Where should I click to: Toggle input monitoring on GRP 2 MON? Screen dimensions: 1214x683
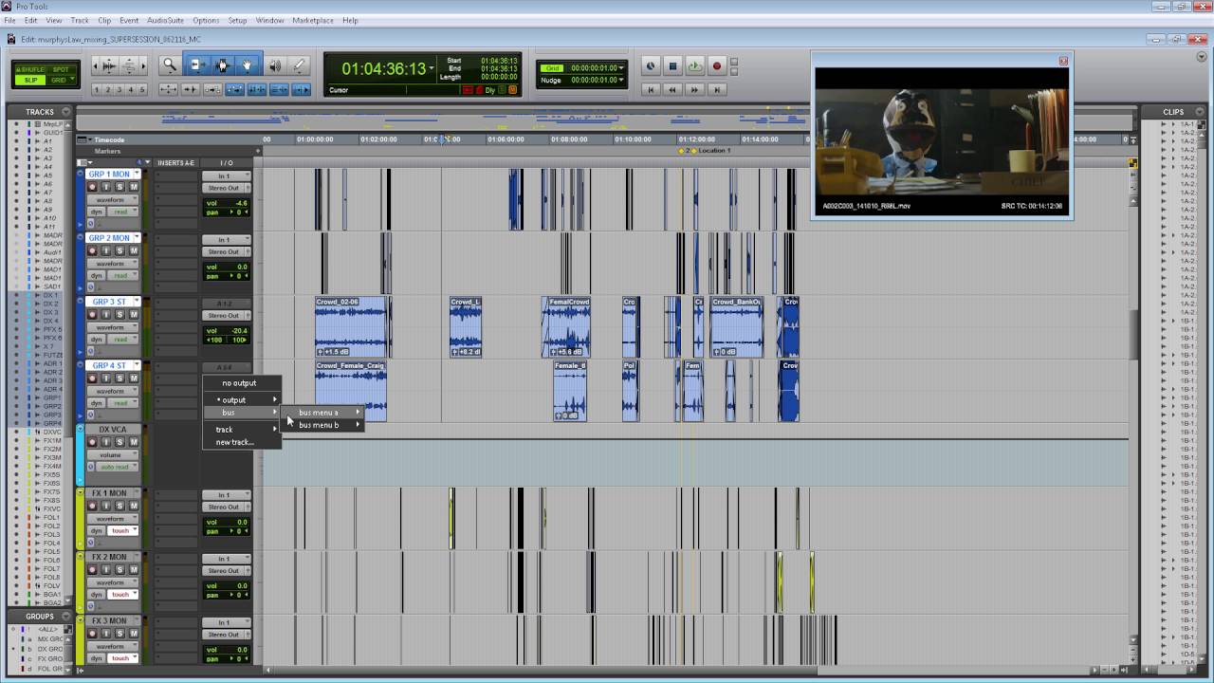coord(107,250)
